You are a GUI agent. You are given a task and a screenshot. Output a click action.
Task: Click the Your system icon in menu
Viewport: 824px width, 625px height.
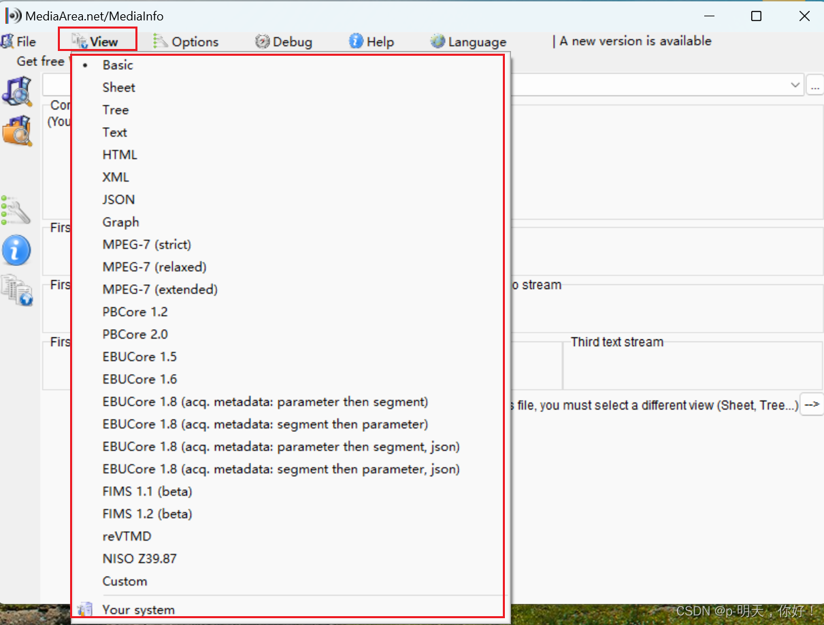coord(84,609)
